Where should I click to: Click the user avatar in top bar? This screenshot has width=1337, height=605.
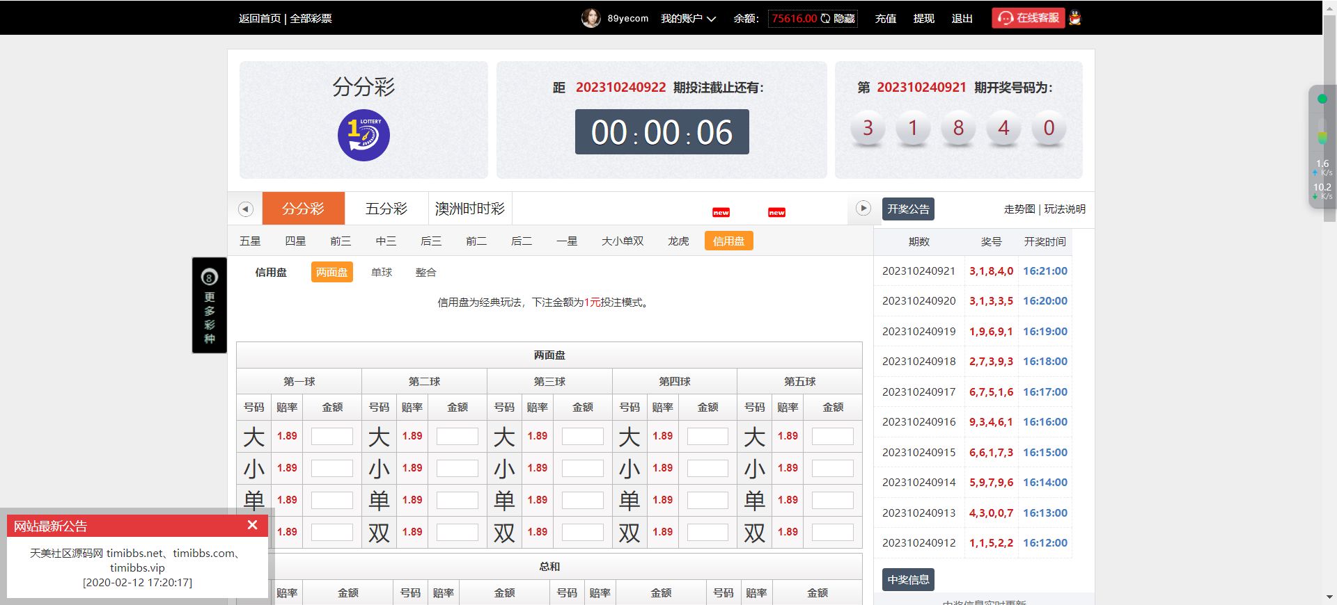591,18
